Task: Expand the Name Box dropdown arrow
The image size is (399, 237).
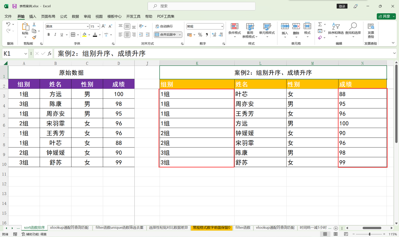Action: click(26, 54)
